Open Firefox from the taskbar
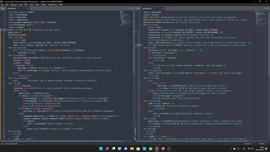270x152 pixels. point(163,149)
